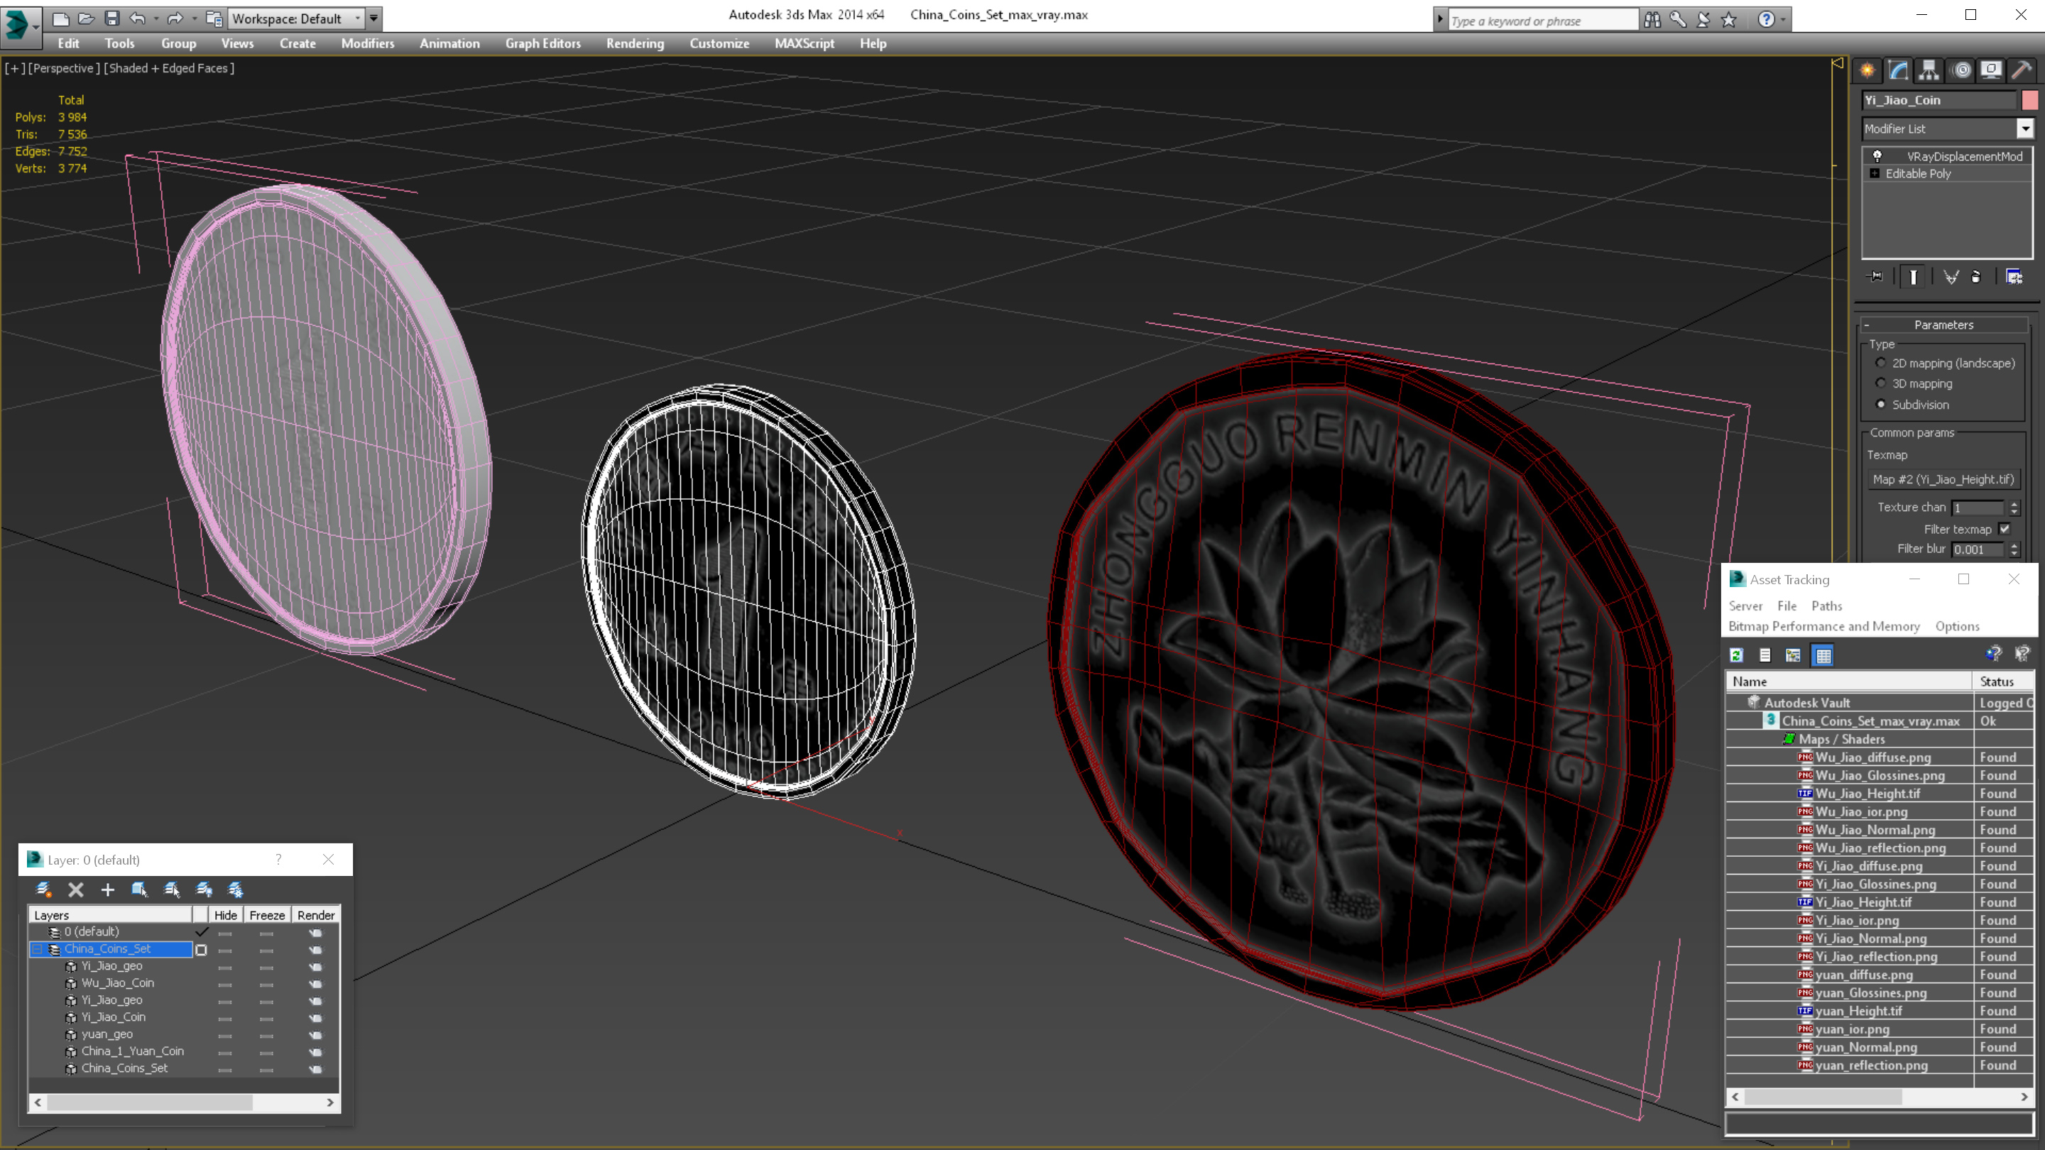Collapse the China_Coins_Set layer tree
2045x1150 pixels.
point(38,949)
